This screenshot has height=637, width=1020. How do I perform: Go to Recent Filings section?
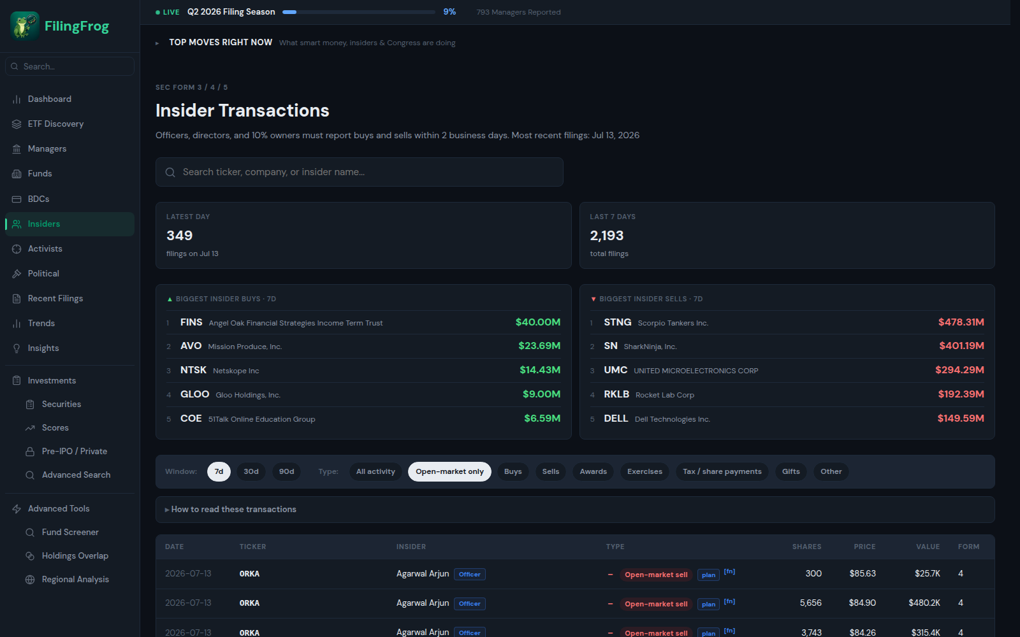click(70, 299)
